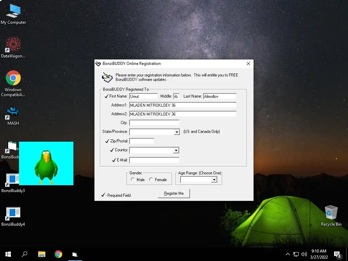Launch Windows Compatibility Chrome shortcut on desktop
The image size is (348, 261).
(x=13, y=84)
